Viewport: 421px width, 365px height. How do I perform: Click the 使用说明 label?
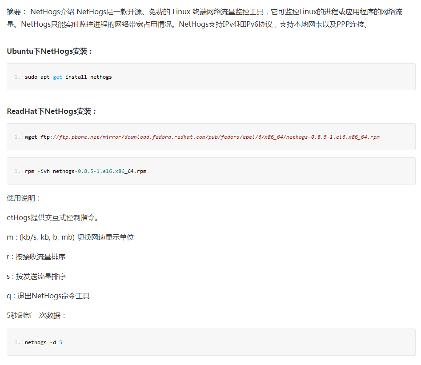pos(24,198)
